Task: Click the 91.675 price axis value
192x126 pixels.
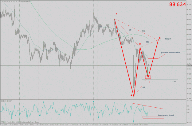Action: click(189, 5)
